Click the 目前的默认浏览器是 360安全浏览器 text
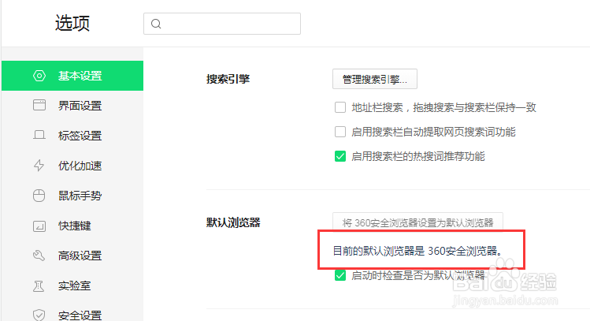 [x=417, y=251]
